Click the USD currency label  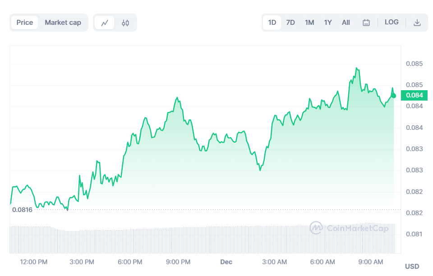point(412,266)
